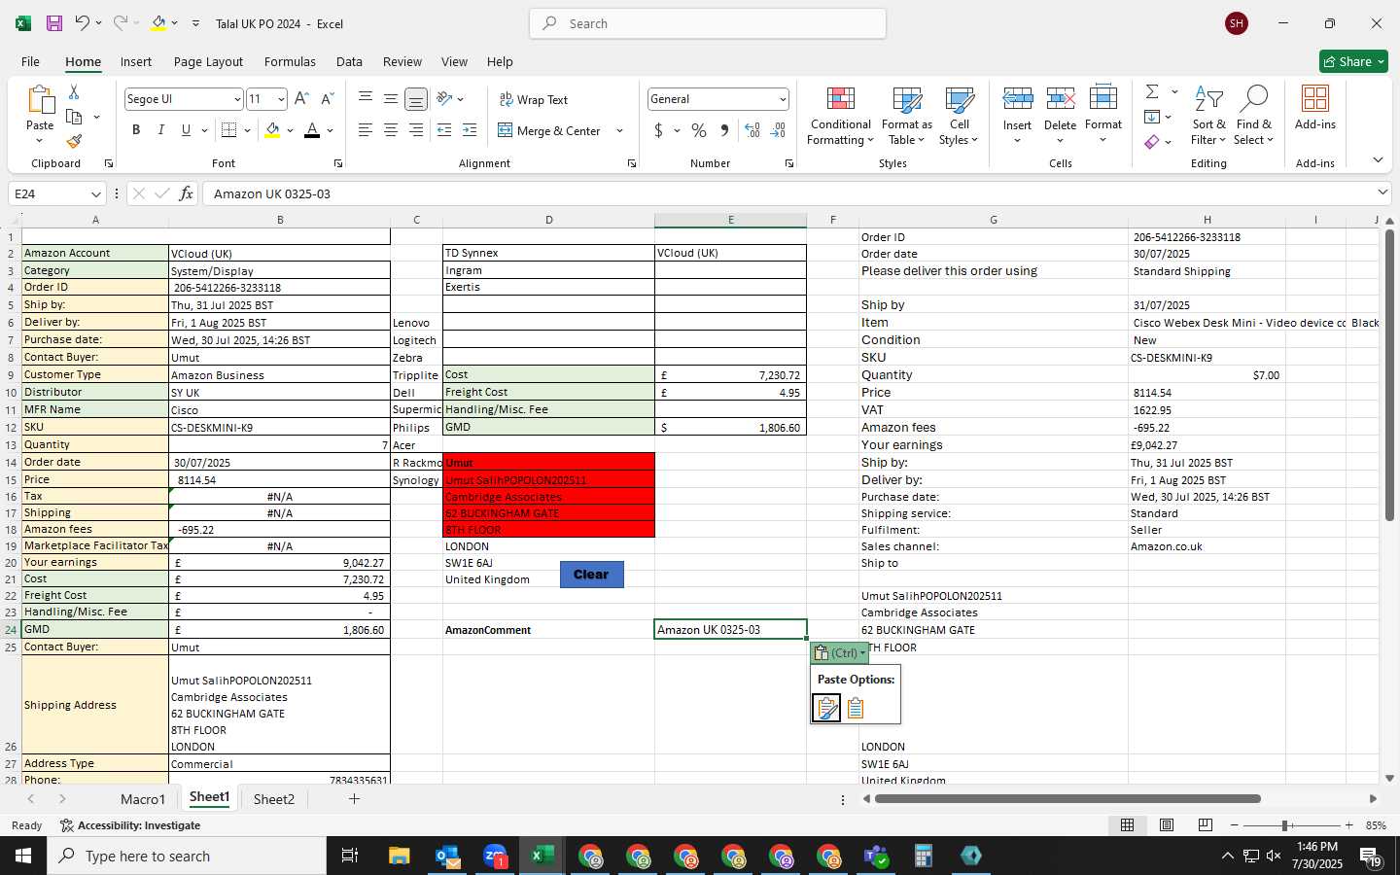
Task: Switch to the Macro1 sheet tab
Action: pos(143,799)
